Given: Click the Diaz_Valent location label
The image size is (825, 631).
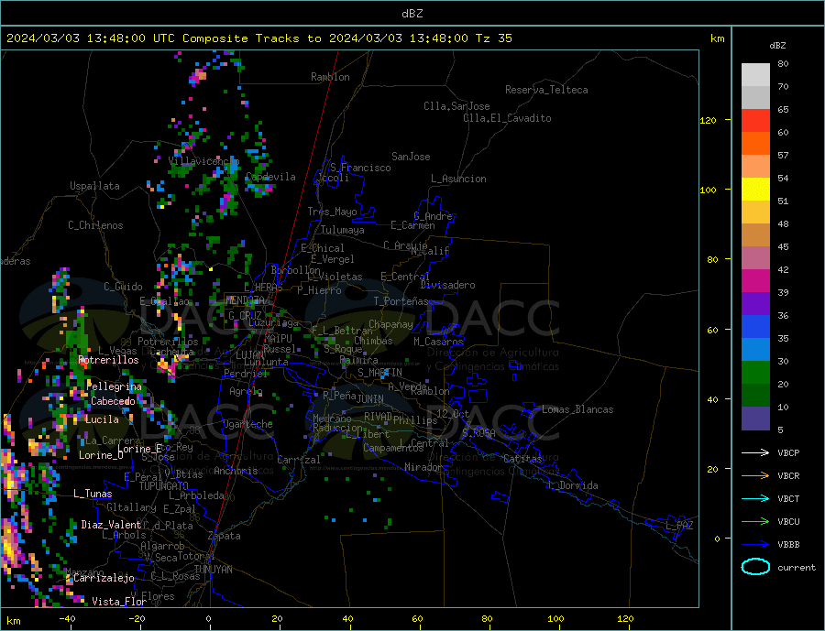Looking at the screenshot, I should pyautogui.click(x=111, y=525).
